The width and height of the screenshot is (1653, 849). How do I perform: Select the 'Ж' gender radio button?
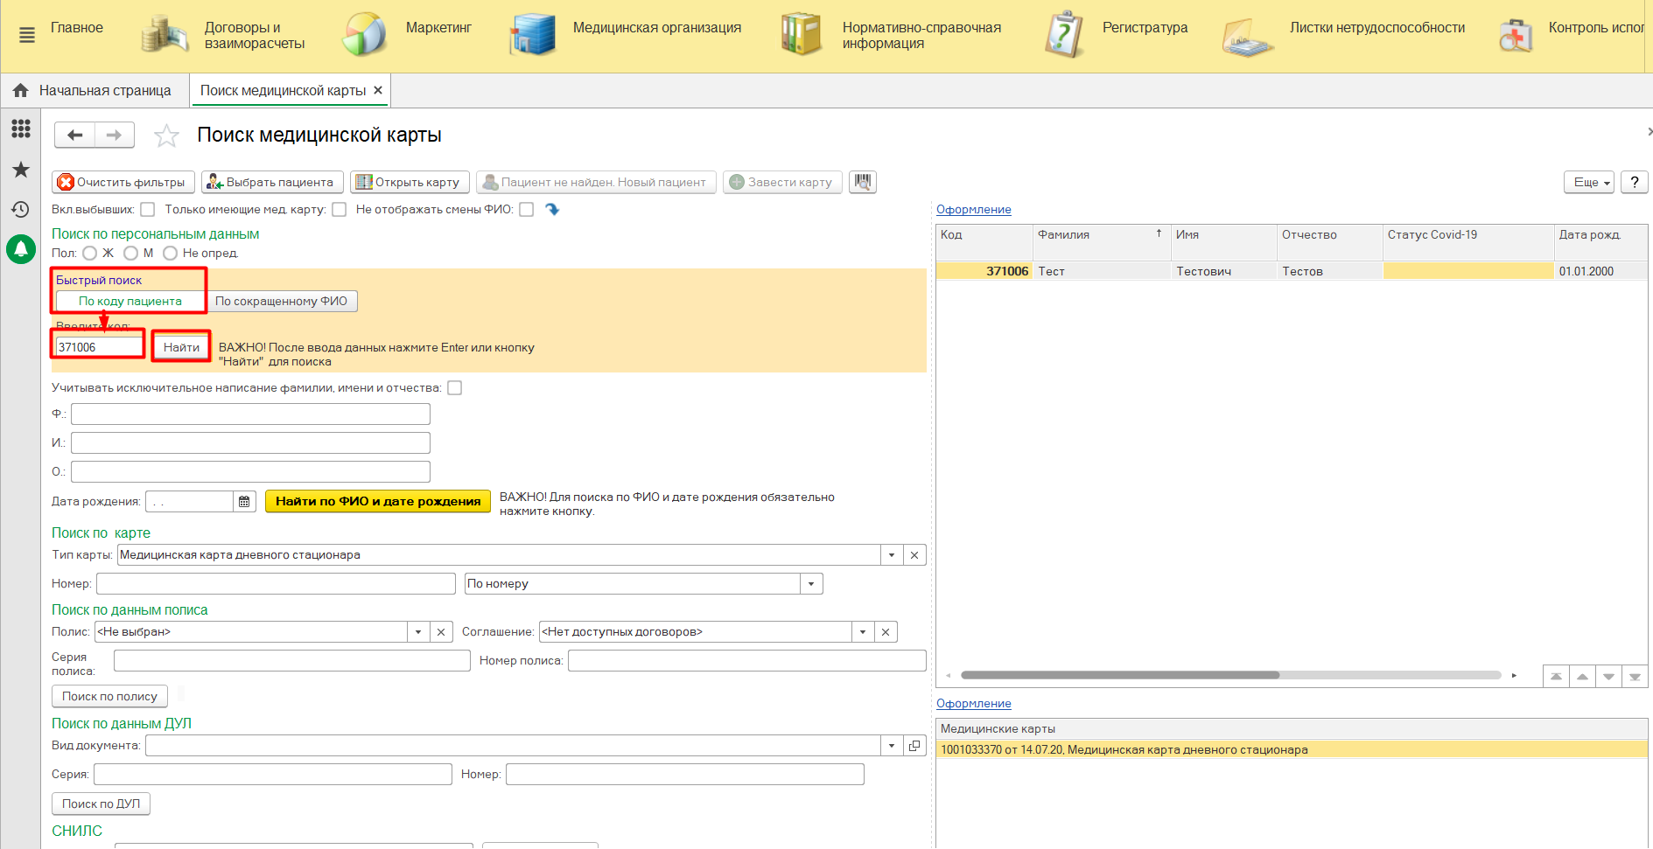tap(90, 254)
